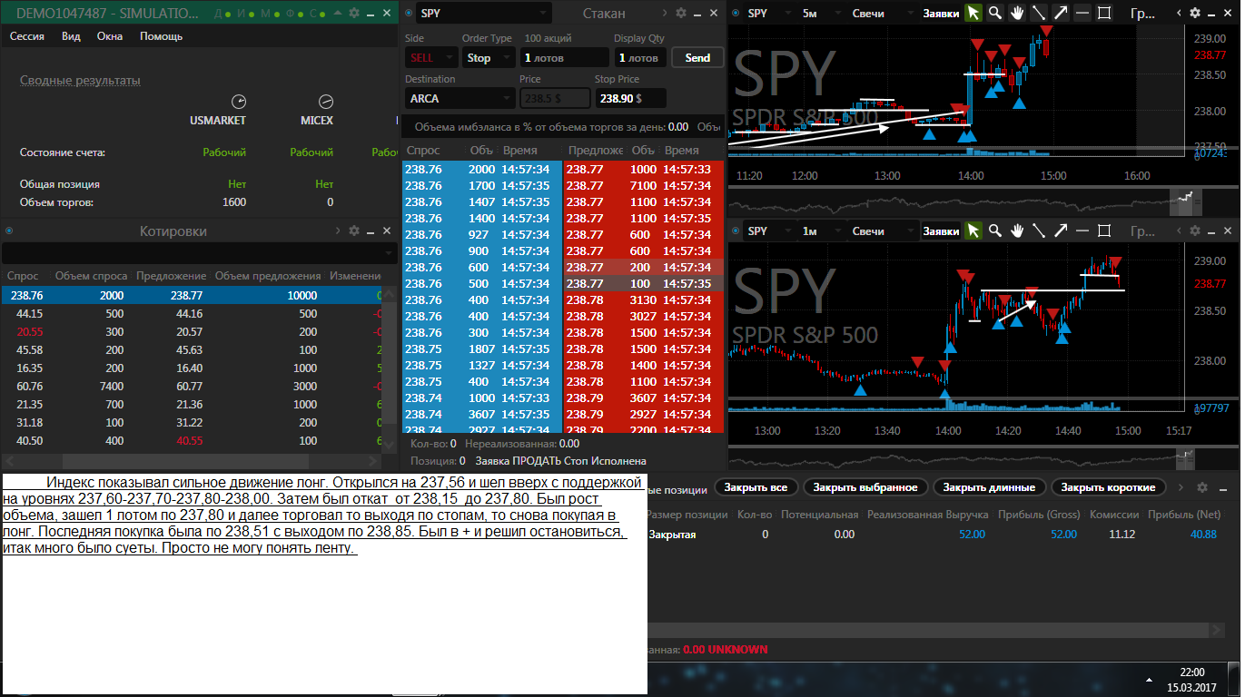
Task: Choose horizontal line tool in 1м chart
Action: pos(1082,231)
